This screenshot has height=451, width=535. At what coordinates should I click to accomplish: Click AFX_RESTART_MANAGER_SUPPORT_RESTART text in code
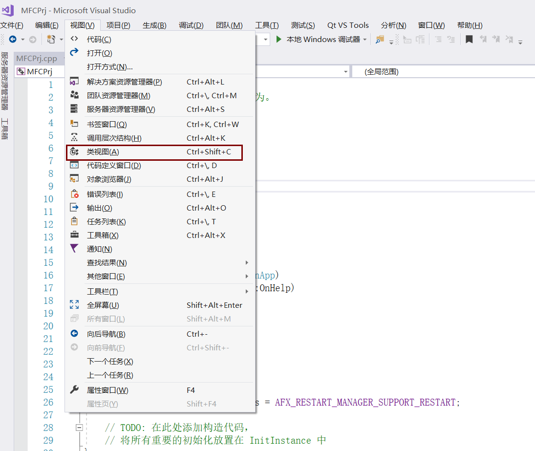365,402
